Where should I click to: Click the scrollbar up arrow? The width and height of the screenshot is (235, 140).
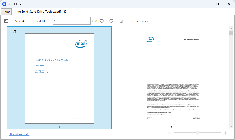[x=231, y=29]
